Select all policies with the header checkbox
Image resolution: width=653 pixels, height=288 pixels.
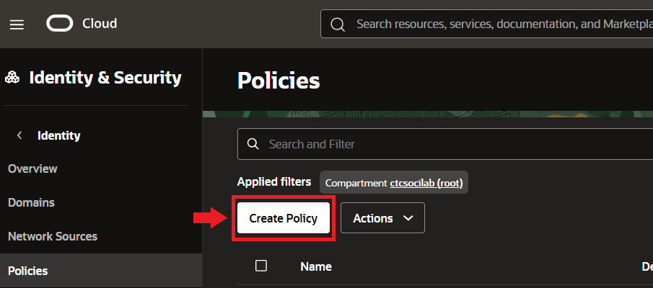click(261, 266)
